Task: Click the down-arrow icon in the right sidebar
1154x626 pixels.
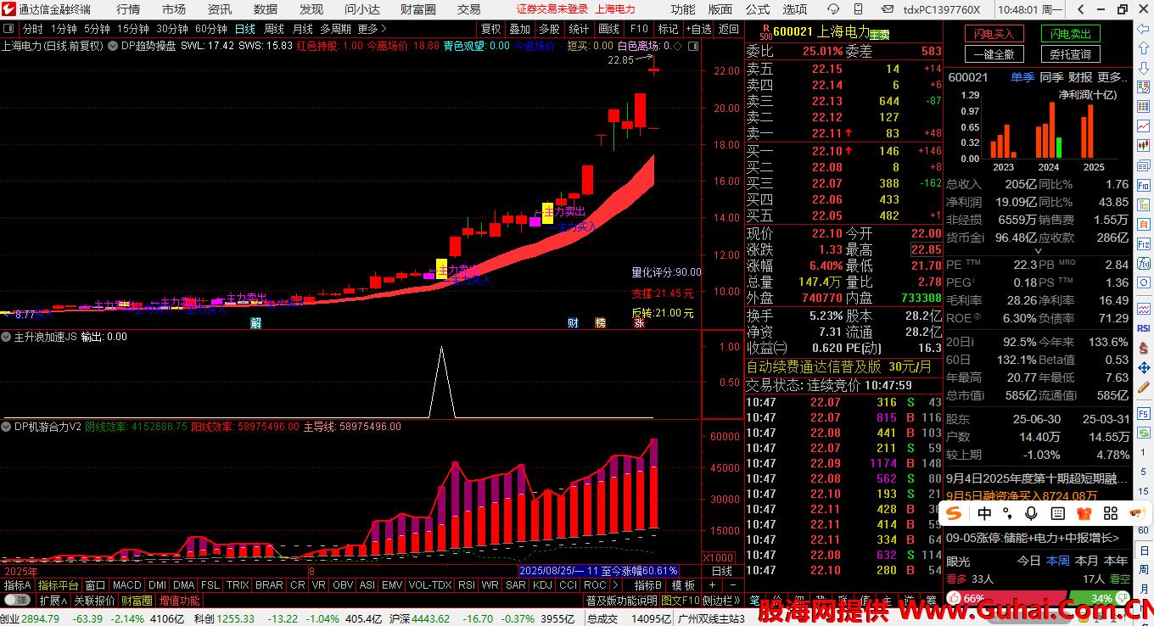Action: 1143,68
